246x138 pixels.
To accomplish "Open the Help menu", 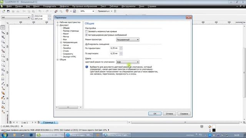I will tap(152, 6).
